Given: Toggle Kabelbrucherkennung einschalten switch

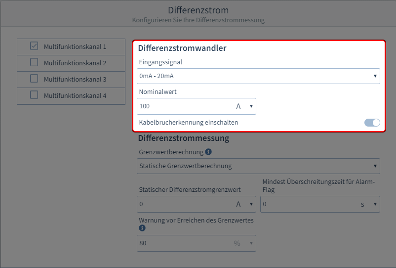Looking at the screenshot, I should point(372,123).
